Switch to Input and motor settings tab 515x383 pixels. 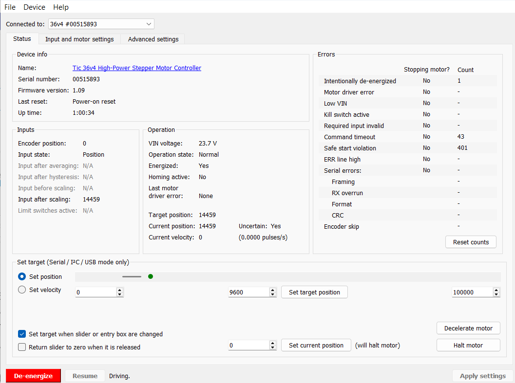coord(79,39)
